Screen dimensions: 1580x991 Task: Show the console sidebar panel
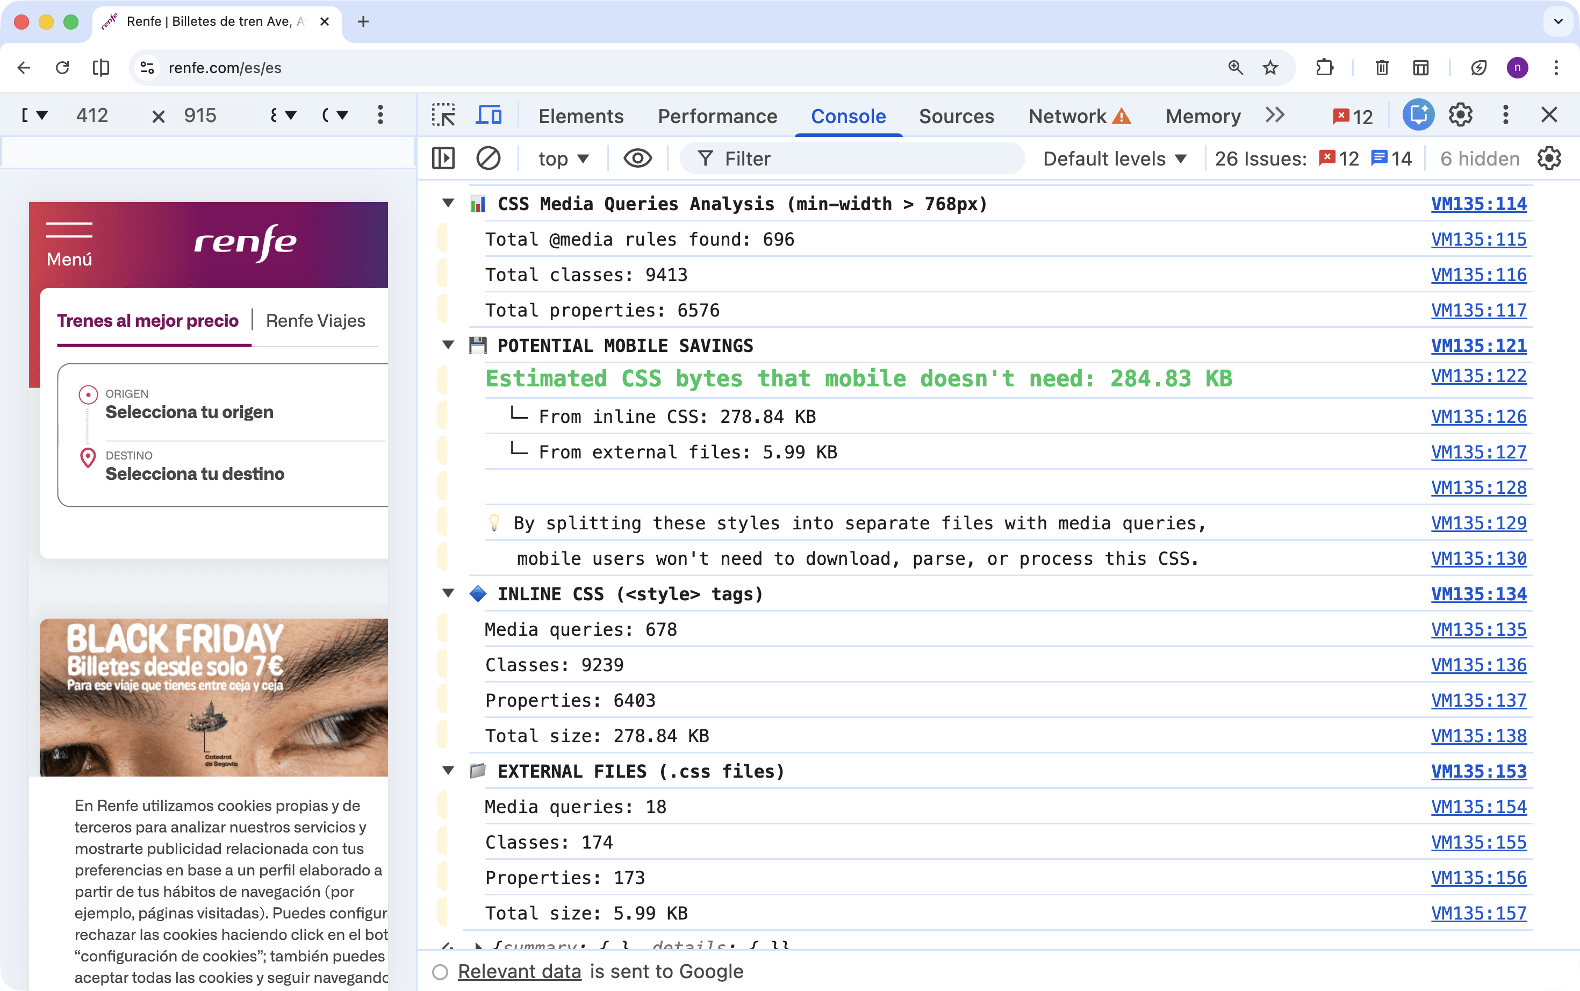coord(443,158)
